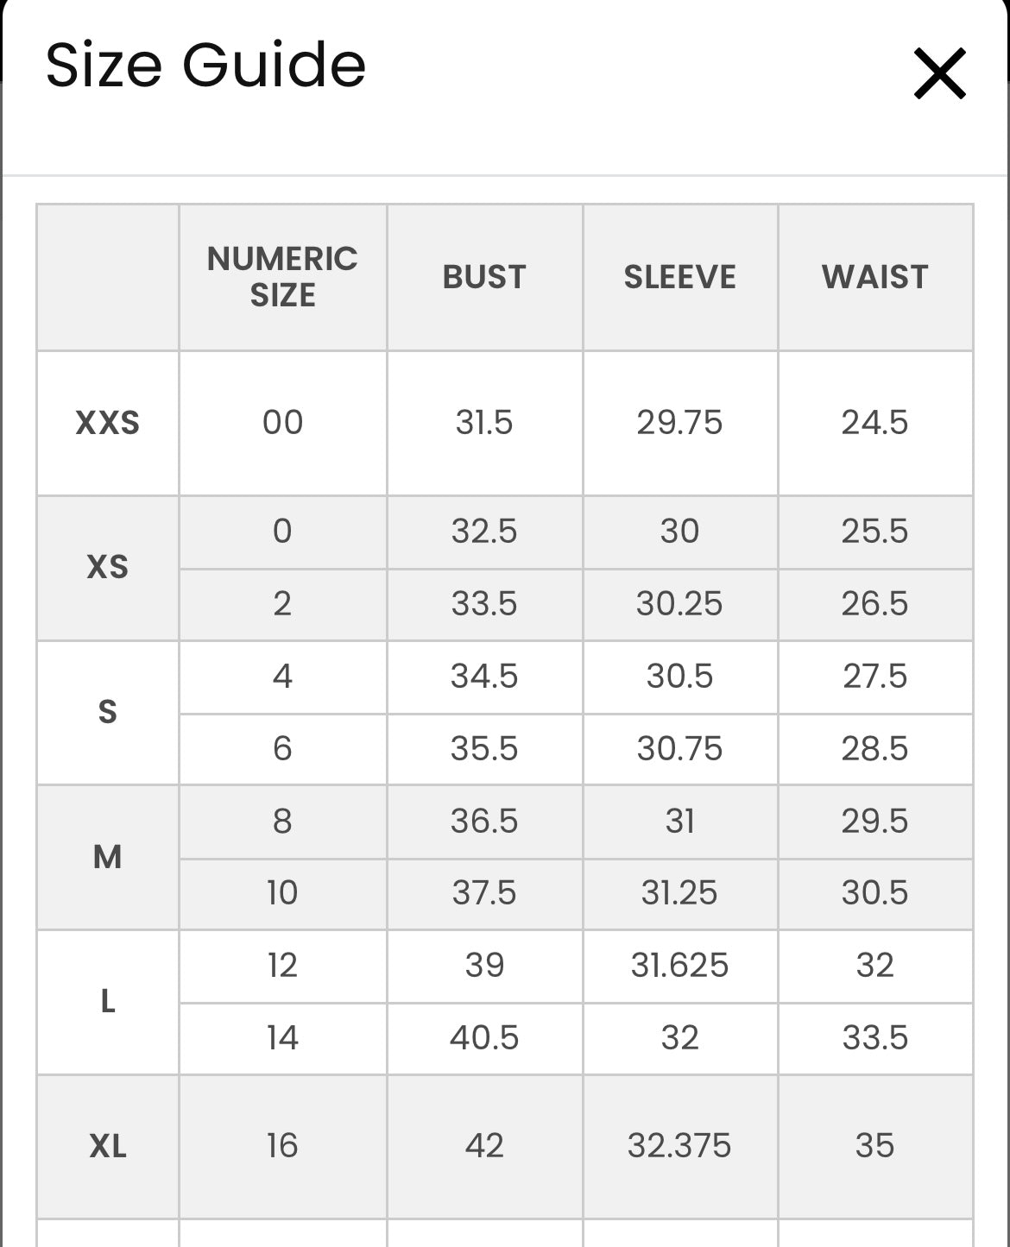The image size is (1010, 1247).
Task: Select the XL size row label
Action: 108,1146
